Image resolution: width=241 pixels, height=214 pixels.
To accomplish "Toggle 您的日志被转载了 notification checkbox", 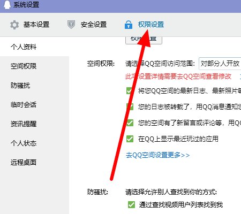I will (130, 106).
